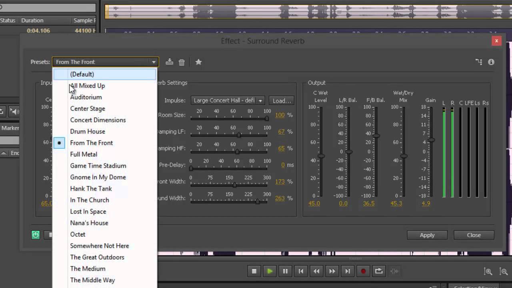This screenshot has height=288, width=512.
Task: Adjust the F/B Bal. vertical slider
Action: coord(376,136)
